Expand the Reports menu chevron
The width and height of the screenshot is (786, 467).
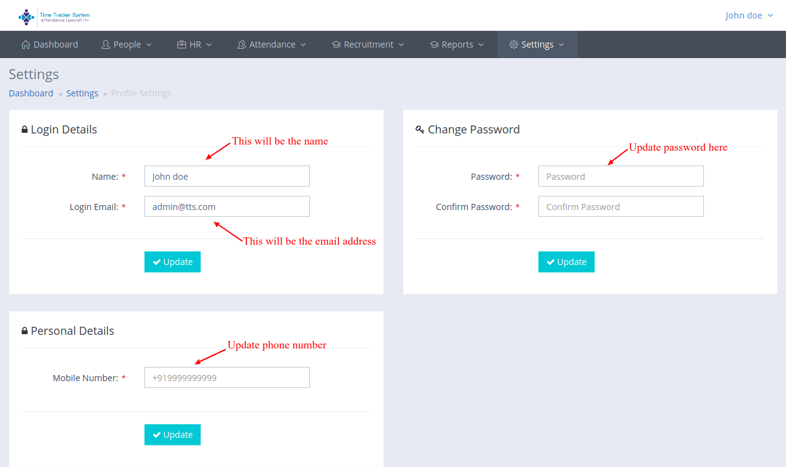point(481,45)
